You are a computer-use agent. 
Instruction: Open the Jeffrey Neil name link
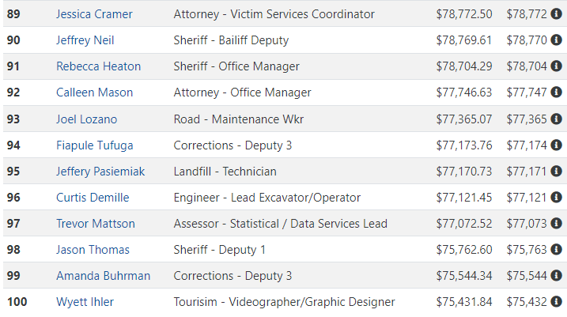click(85, 40)
